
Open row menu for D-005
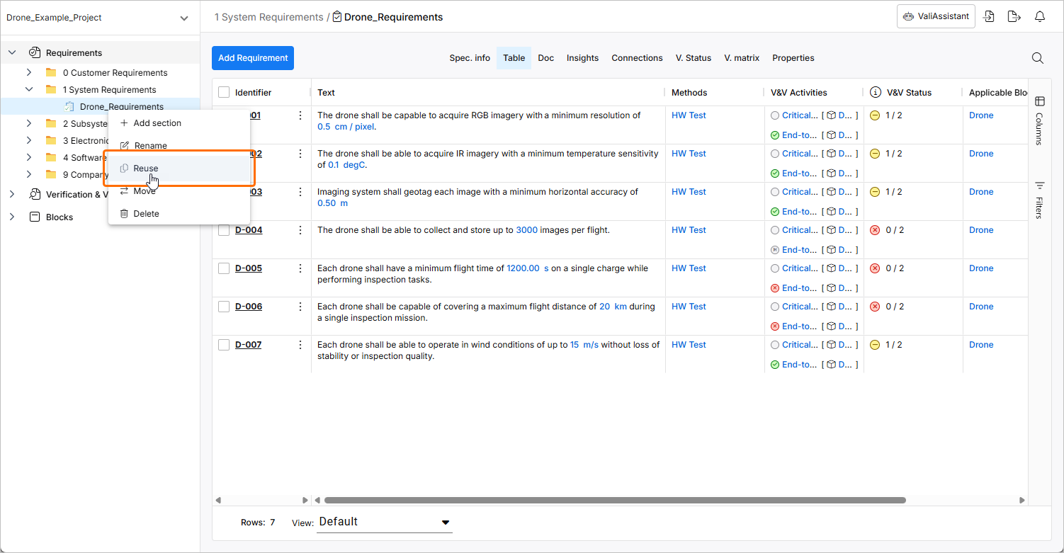300,268
